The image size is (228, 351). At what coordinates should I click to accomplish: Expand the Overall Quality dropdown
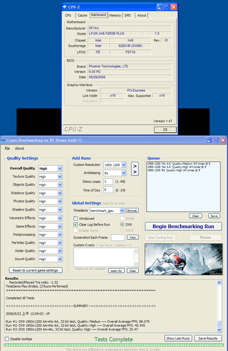click(60, 169)
